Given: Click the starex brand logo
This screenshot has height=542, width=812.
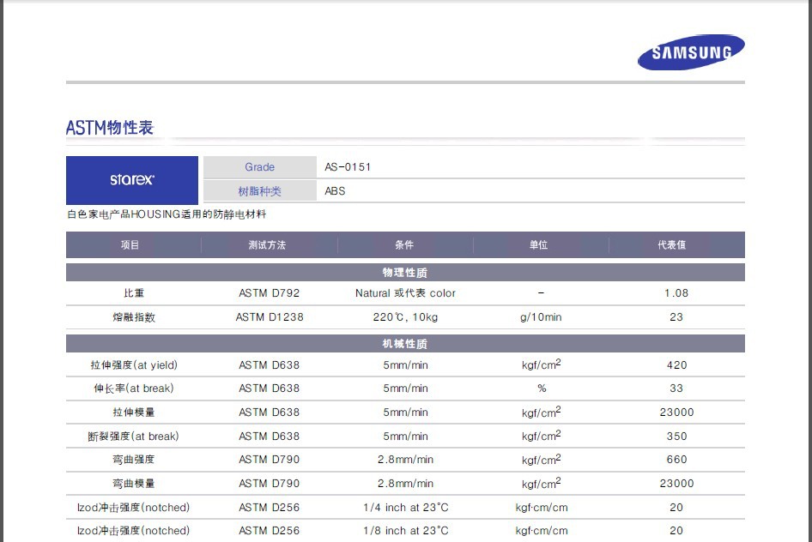Looking at the screenshot, I should pyautogui.click(x=132, y=180).
